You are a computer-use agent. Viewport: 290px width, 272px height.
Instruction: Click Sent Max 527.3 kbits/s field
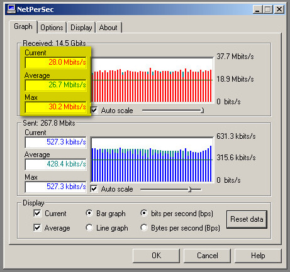55,187
